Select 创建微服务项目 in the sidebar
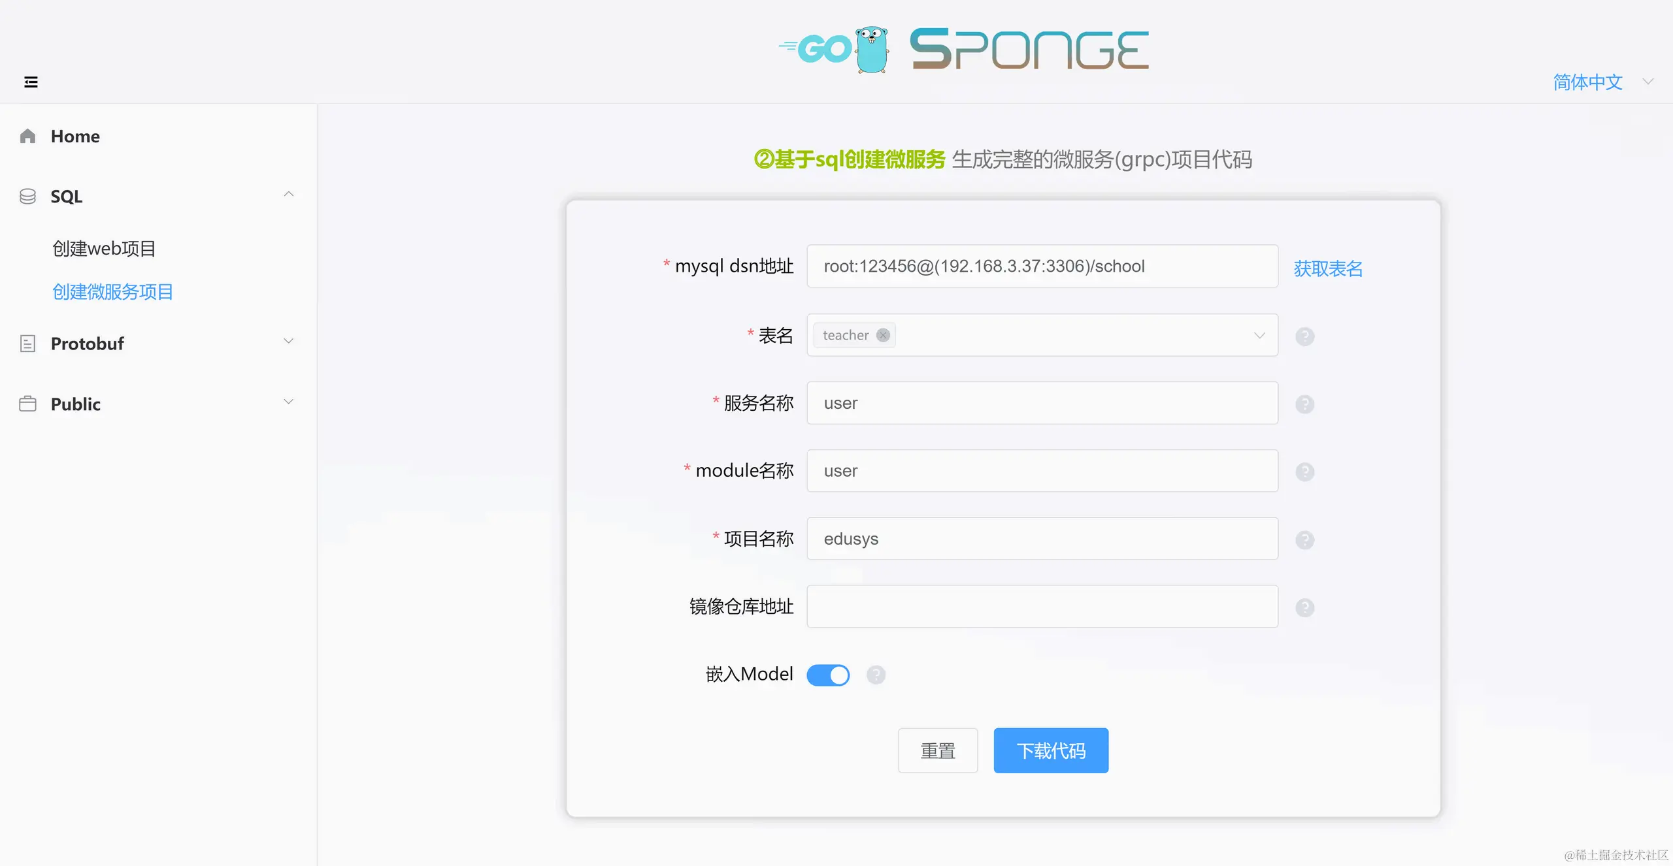Viewport: 1673px width, 866px height. click(112, 291)
